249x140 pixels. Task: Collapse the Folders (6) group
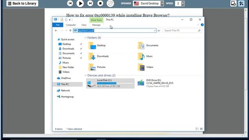[86, 38]
